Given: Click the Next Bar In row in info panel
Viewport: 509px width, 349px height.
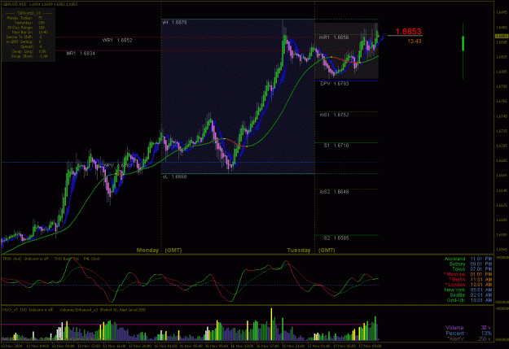Looking at the screenshot, I should 29,33.
